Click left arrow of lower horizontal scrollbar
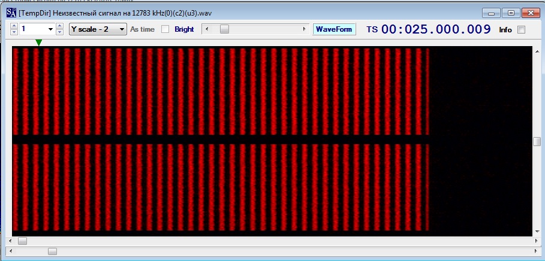The image size is (545, 261). pyautogui.click(x=10, y=251)
